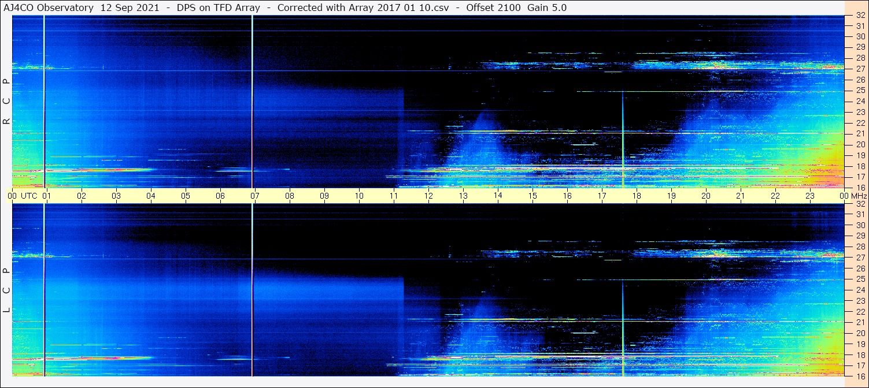Click the 07 hour label on UTC axis
The width and height of the screenshot is (869, 388).
[255, 196]
